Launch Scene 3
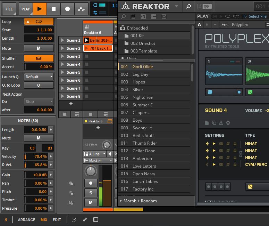 pos(62,56)
